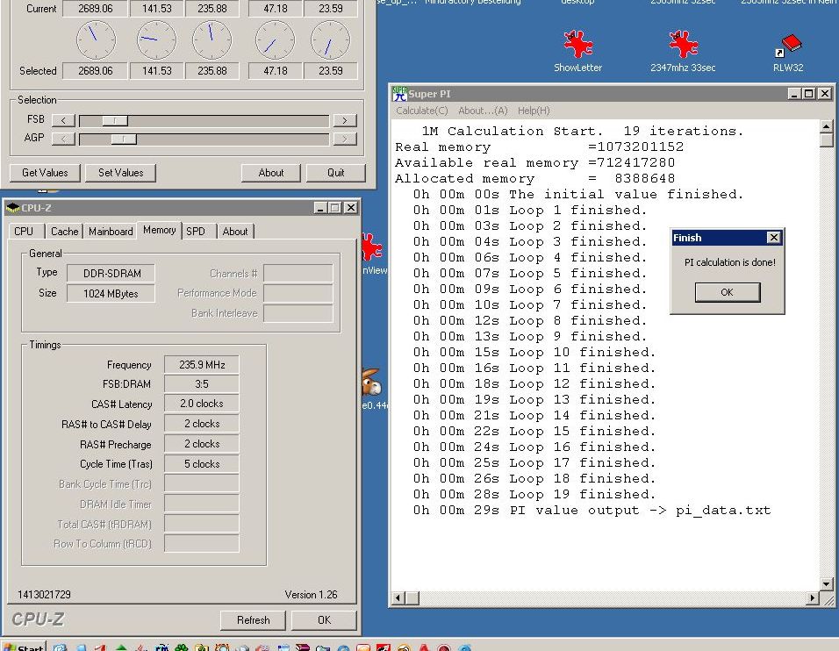Click Selected value field 23.59
839x651 pixels.
[x=331, y=70]
